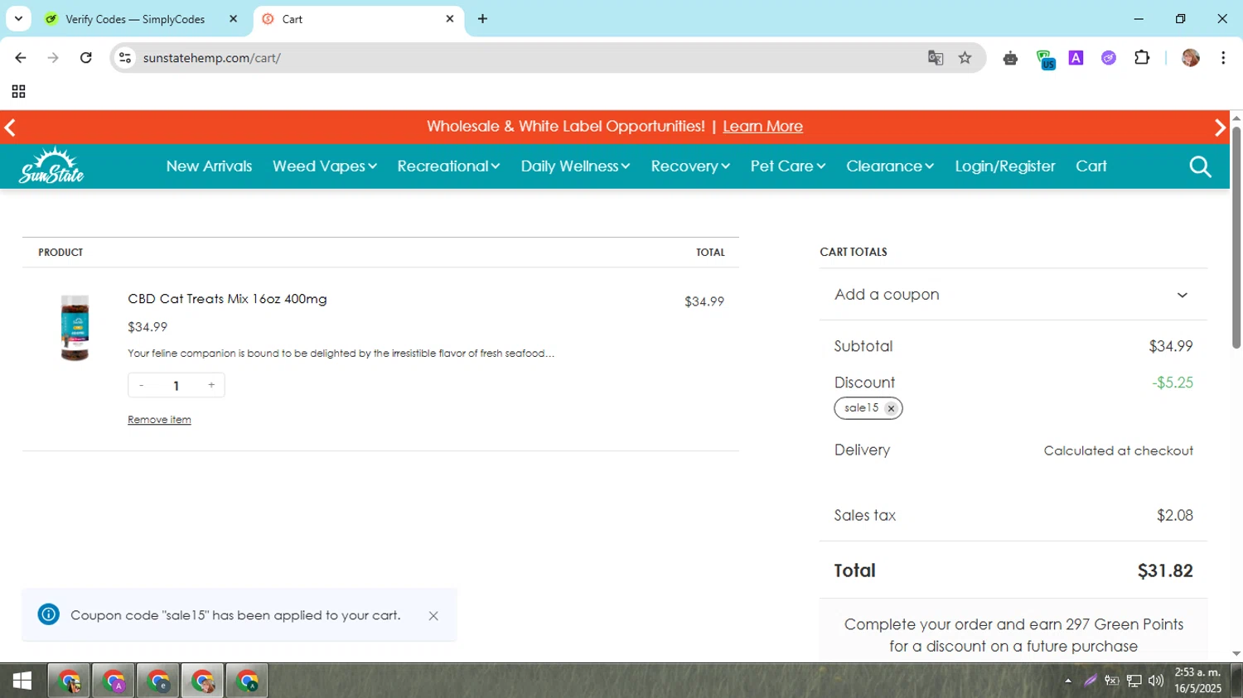1243x698 pixels.
Task: Remove the sale15 coupon chip
Action: coord(891,408)
